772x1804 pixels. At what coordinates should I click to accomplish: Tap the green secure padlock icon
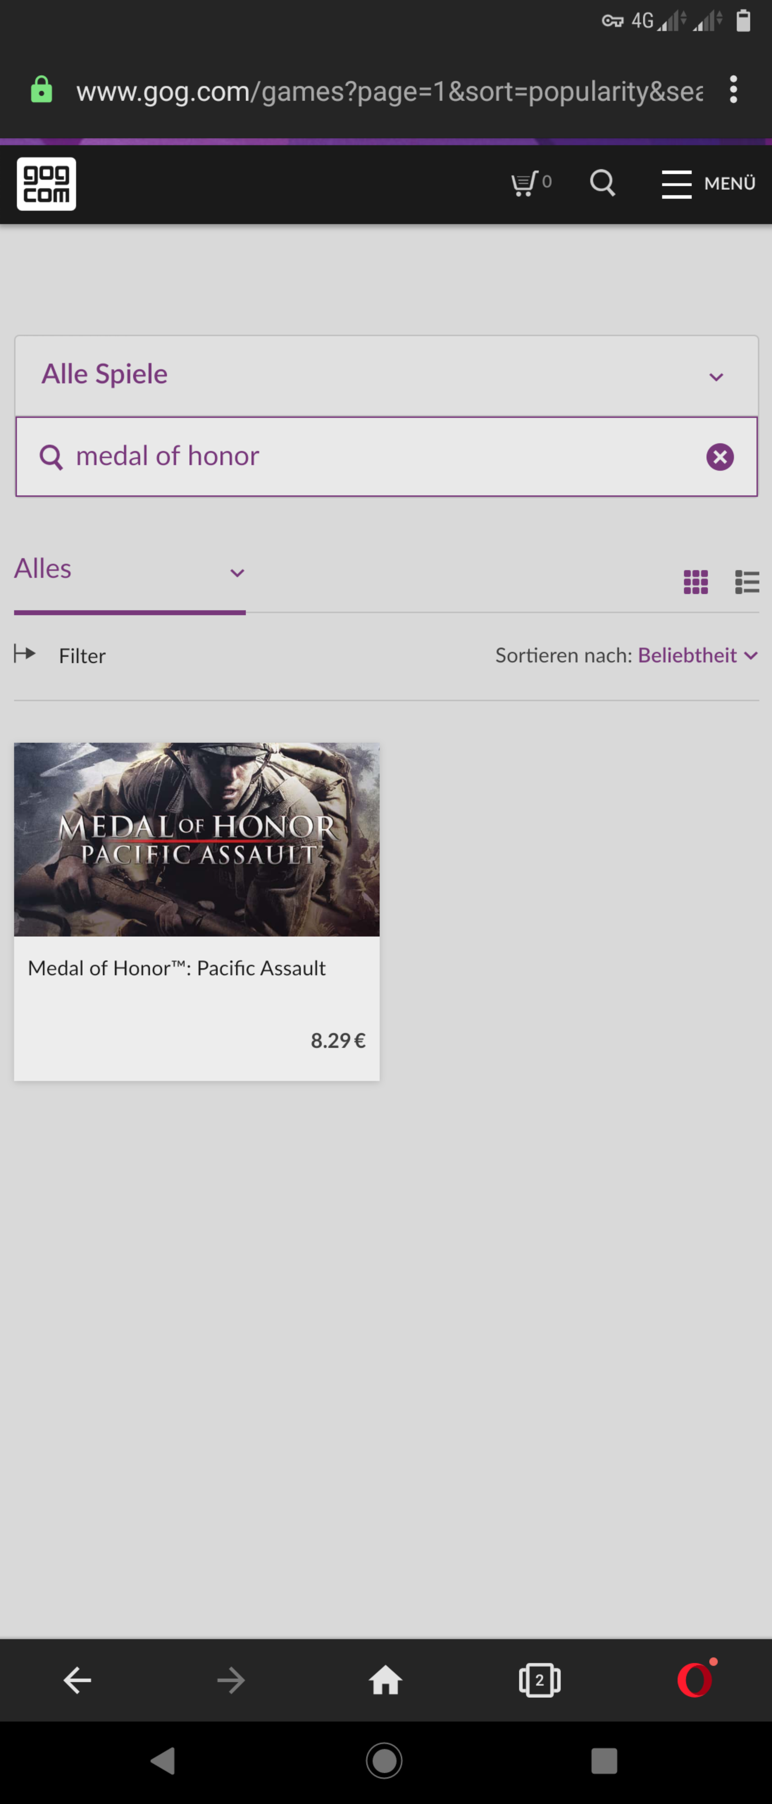[41, 90]
